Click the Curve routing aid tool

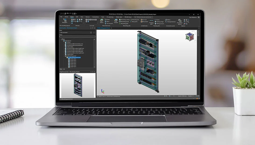point(157,19)
